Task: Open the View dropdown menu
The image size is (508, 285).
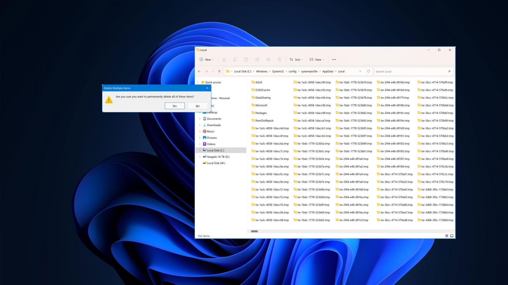Action: click(317, 59)
